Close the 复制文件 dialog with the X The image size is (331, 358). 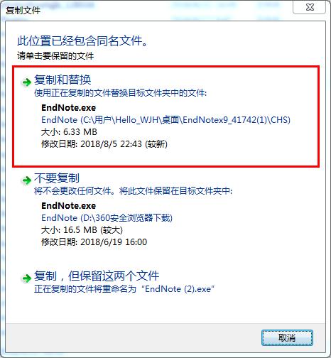click(310, 7)
